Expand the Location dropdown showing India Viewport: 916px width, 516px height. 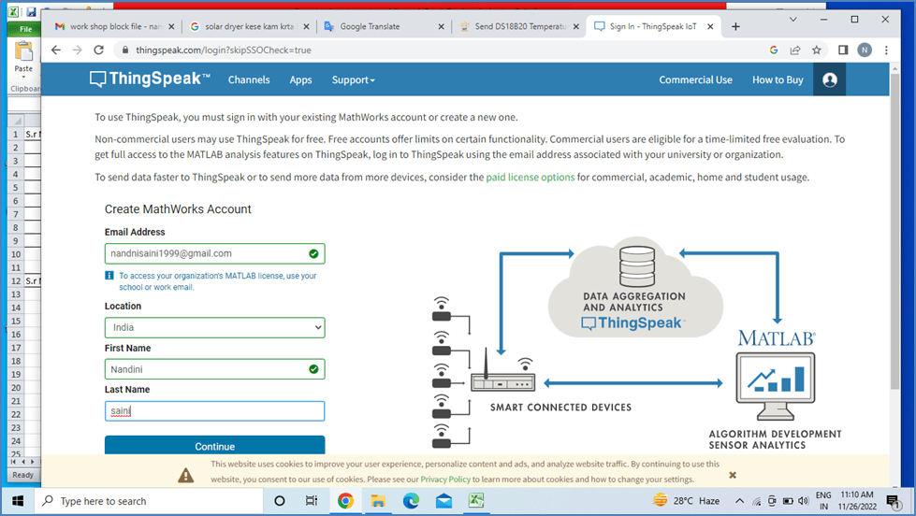click(x=214, y=327)
